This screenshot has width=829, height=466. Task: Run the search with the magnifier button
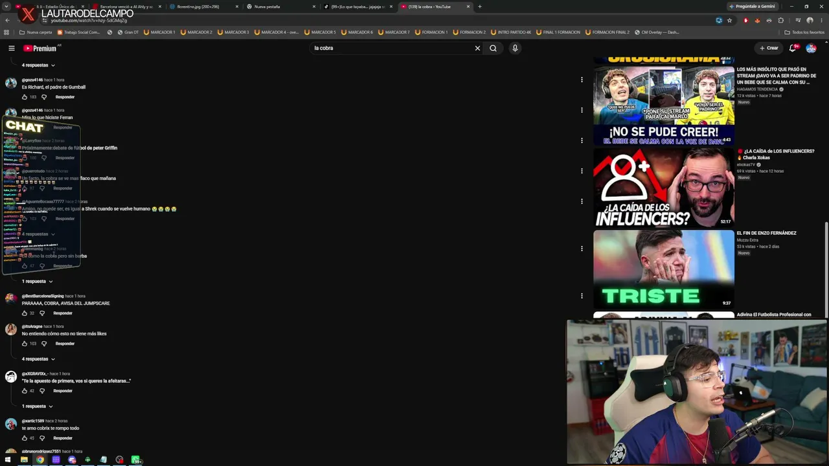pos(493,48)
